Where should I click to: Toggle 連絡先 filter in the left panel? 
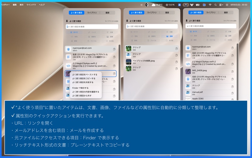[92, 37]
